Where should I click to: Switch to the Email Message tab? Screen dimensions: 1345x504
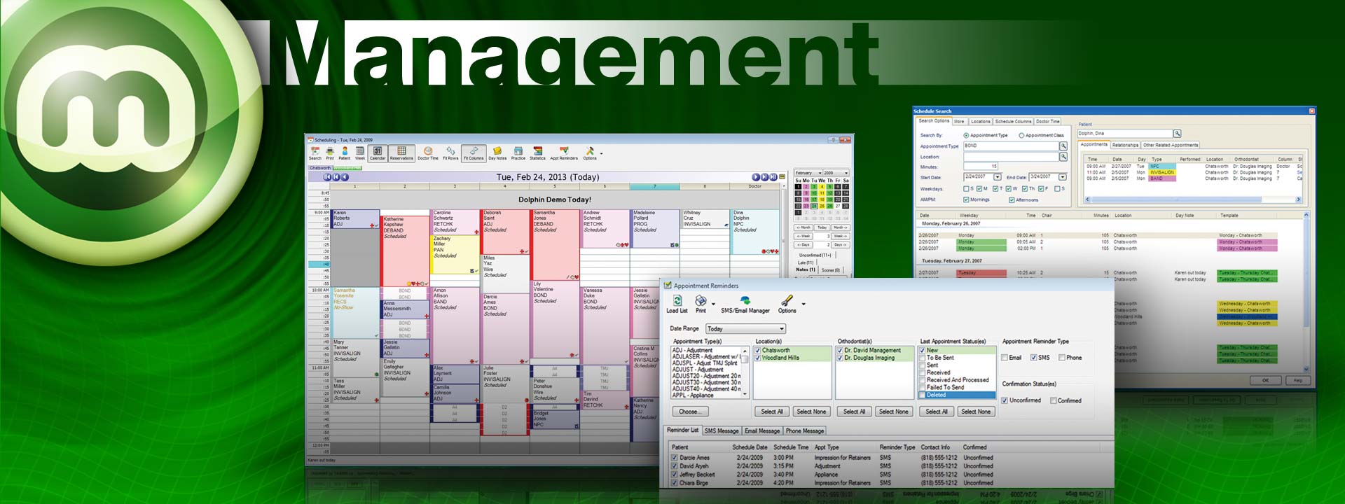(761, 430)
